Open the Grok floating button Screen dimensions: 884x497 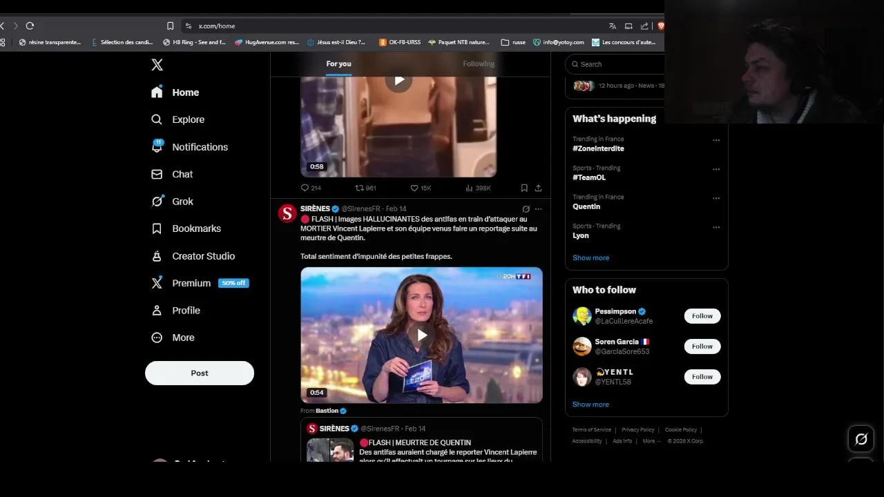pos(861,439)
